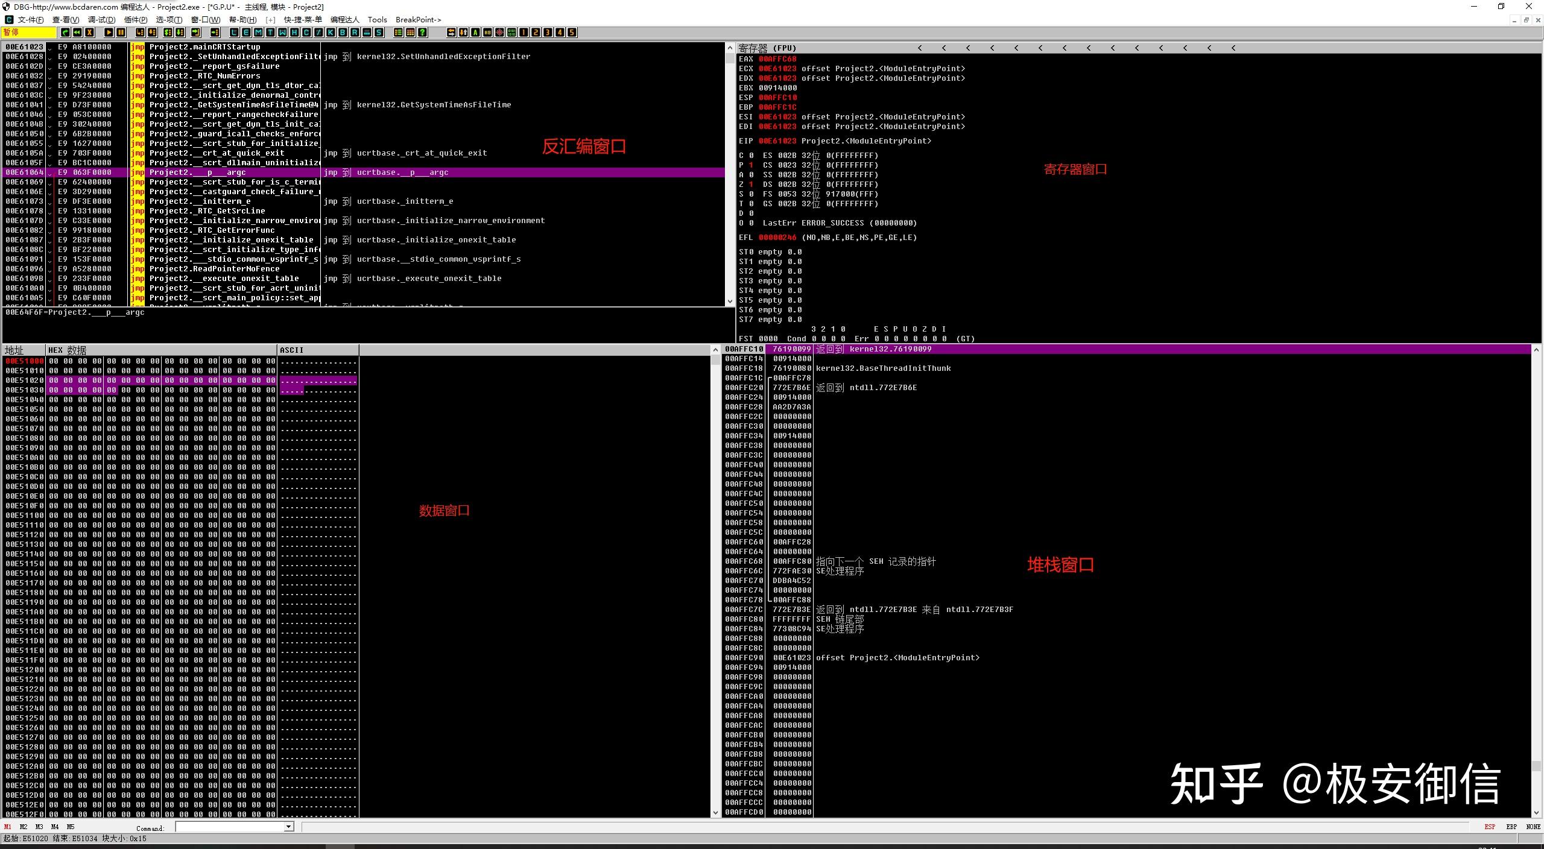Open the Executable modules E window icon
1544x849 pixels.
246,33
